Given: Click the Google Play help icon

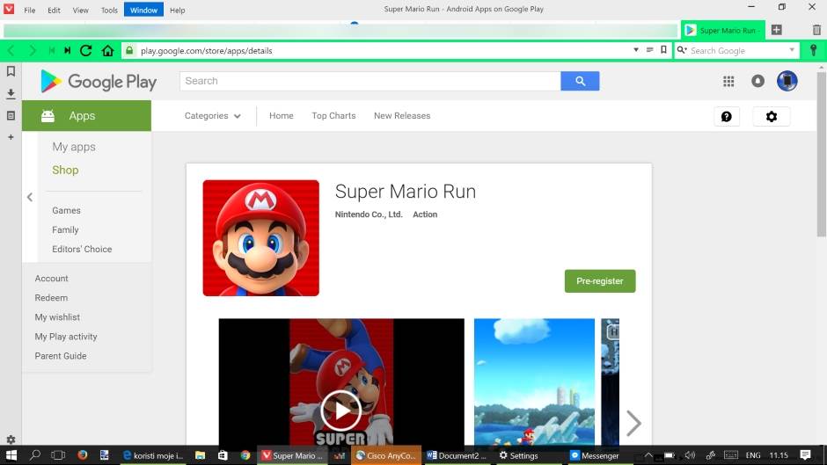Looking at the screenshot, I should click(727, 116).
